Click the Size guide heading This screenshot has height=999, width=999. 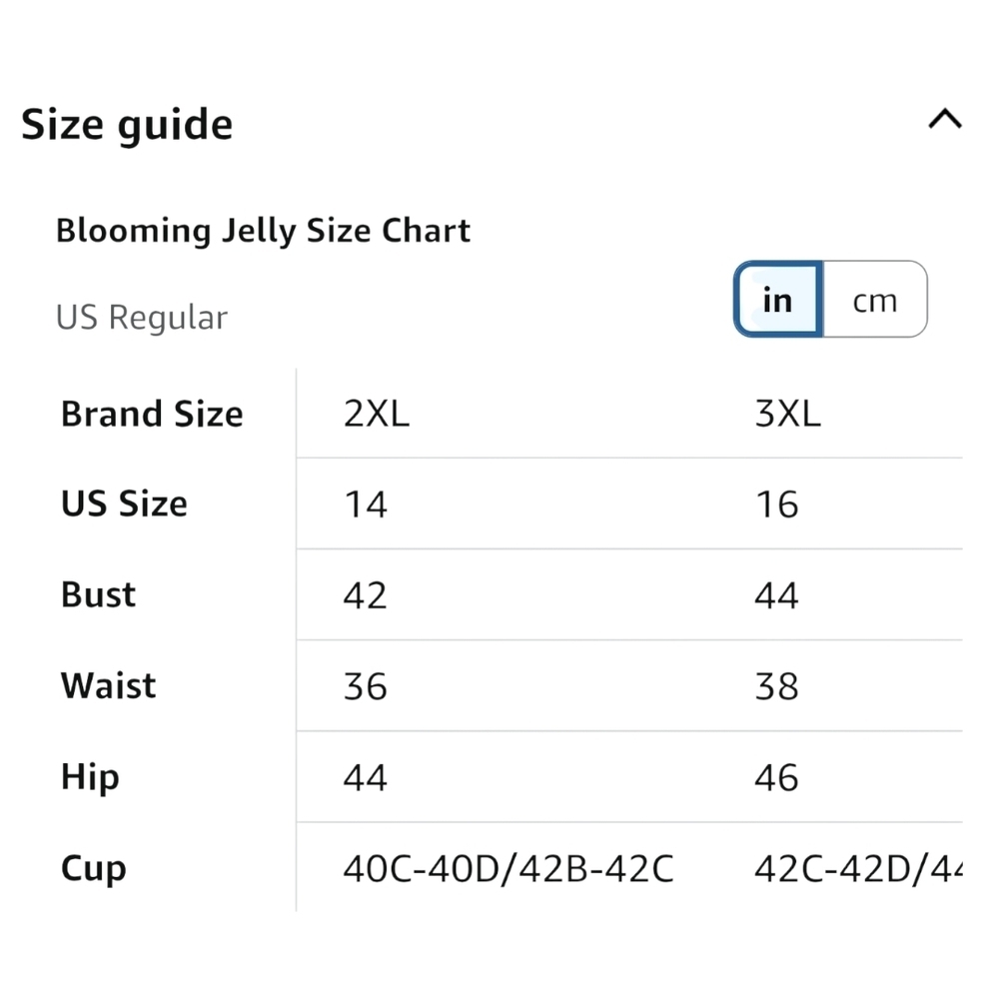coord(127,124)
